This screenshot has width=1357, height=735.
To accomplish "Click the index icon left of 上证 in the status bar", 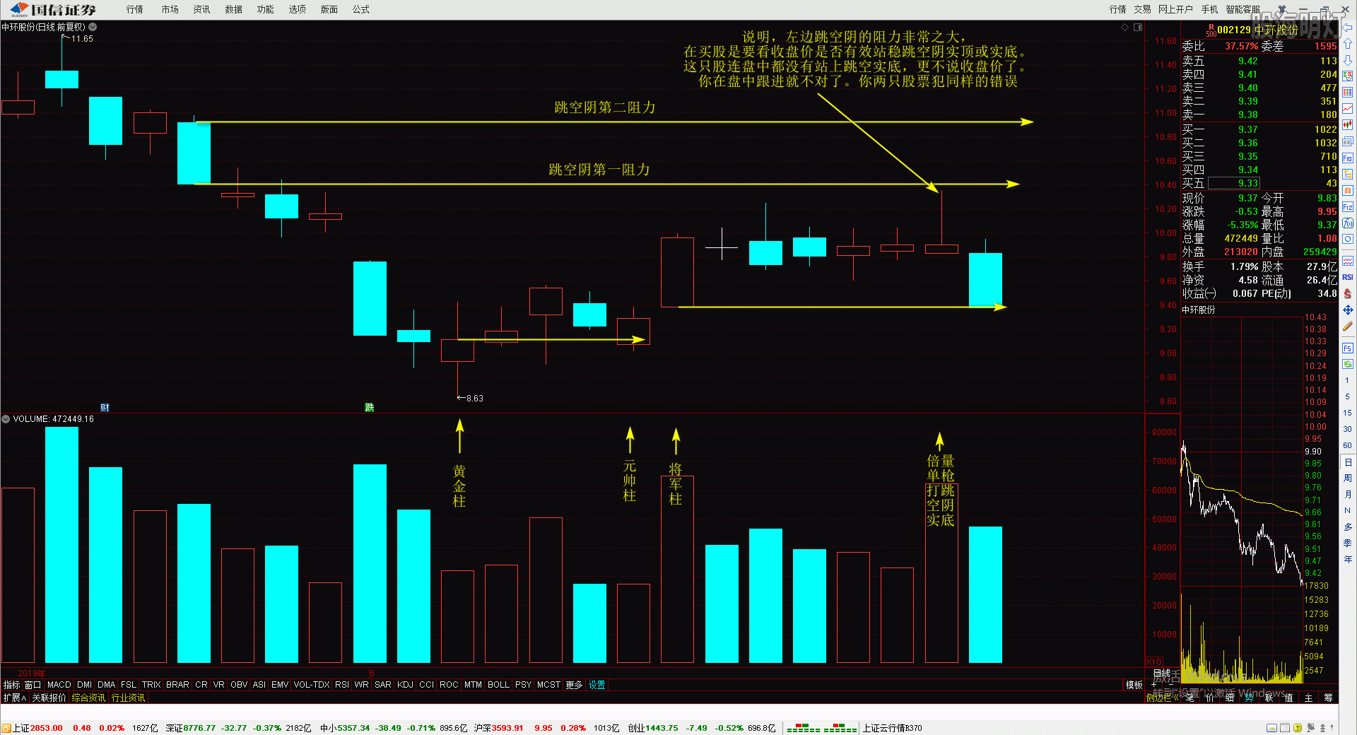I will 6,728.
